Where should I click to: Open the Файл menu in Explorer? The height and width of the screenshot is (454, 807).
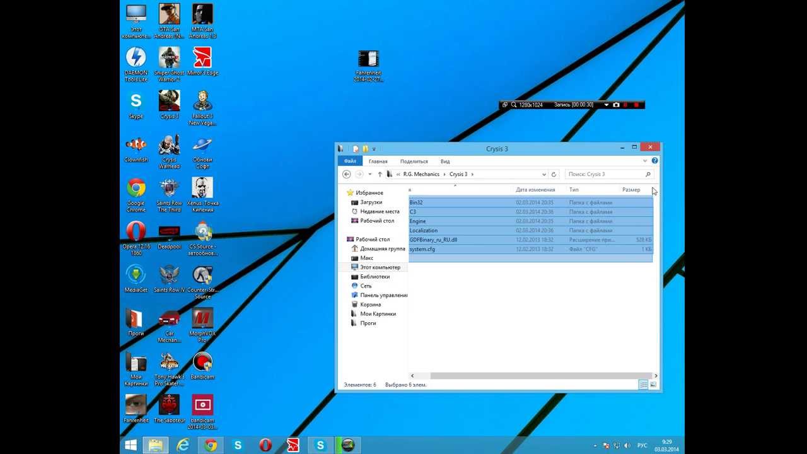pyautogui.click(x=350, y=161)
